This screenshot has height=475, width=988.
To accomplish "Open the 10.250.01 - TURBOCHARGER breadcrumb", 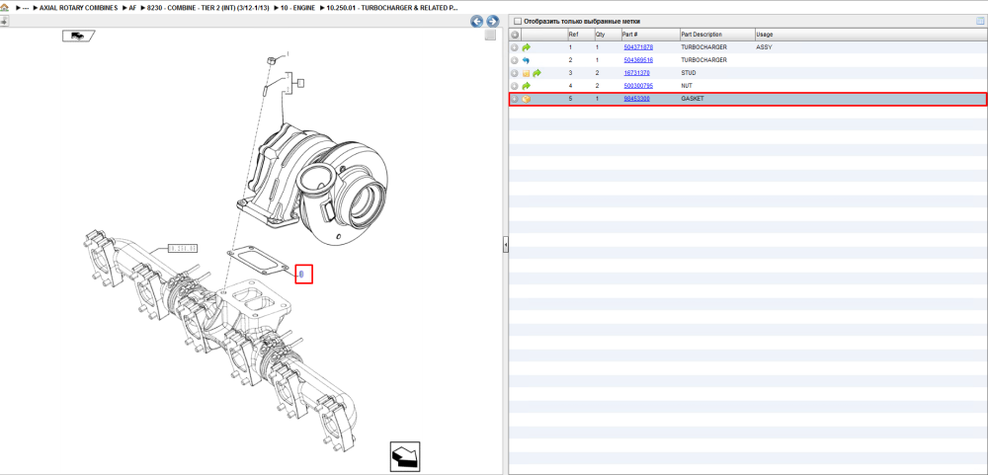I will [392, 8].
